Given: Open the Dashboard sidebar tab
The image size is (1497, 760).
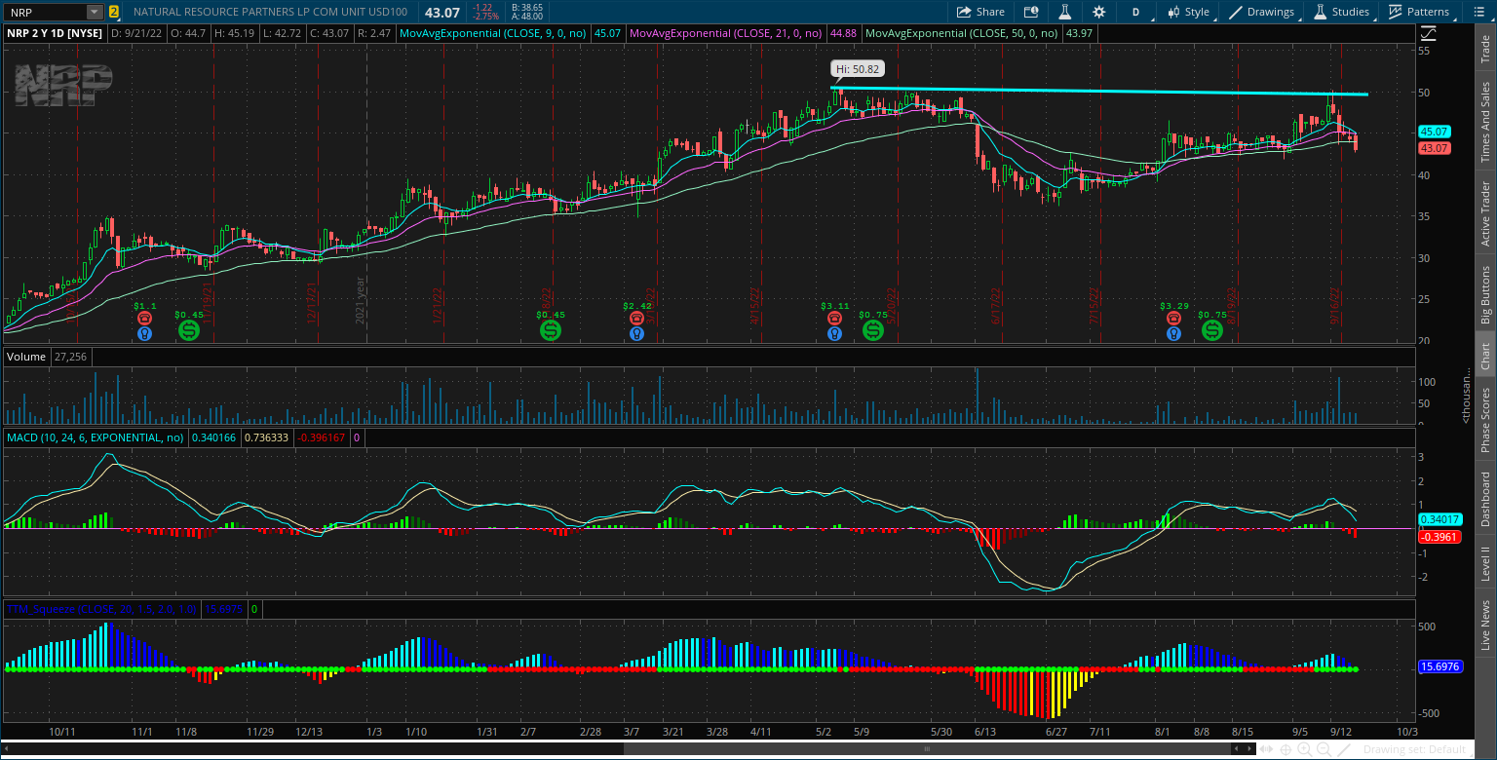Looking at the screenshot, I should 1485,499.
